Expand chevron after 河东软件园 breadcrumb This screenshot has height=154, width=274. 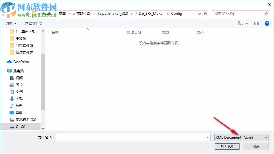point(94,14)
